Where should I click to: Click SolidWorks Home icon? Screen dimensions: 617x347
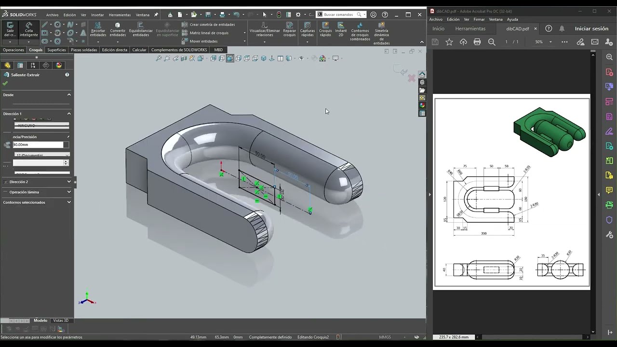(x=170, y=15)
